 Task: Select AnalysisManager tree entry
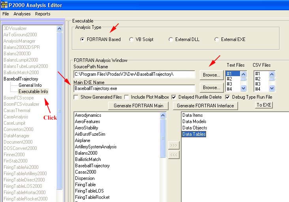[19, 41]
